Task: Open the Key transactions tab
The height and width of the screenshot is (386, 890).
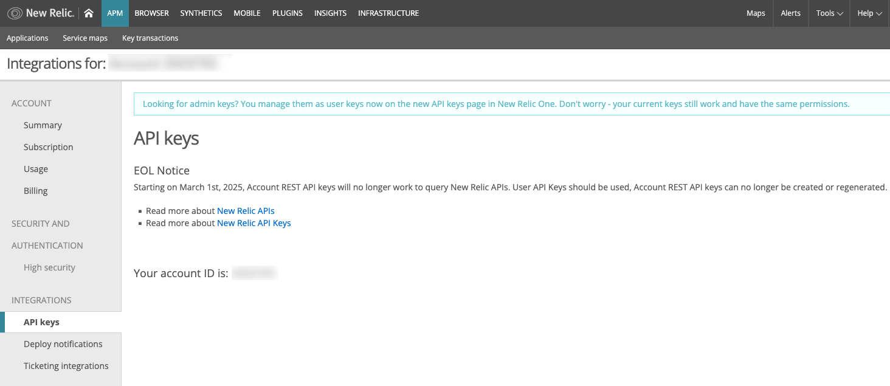Action: (150, 38)
